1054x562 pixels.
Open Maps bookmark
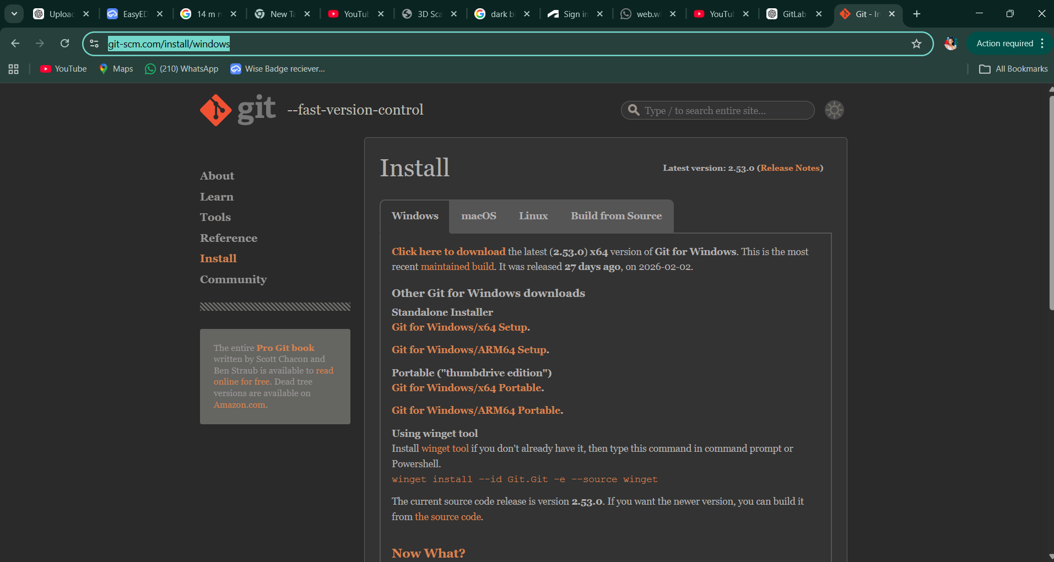116,69
